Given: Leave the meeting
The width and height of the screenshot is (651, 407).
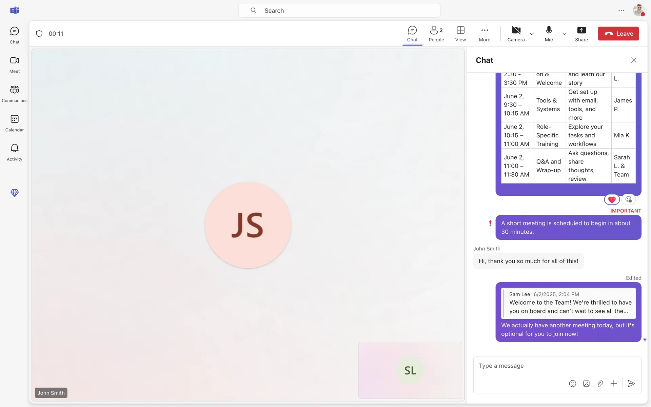Looking at the screenshot, I should 618,34.
